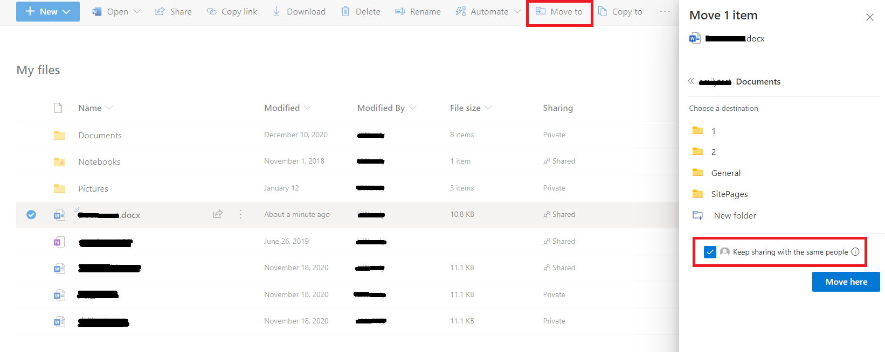
Task: Click the shared Notebooks folder icon
Action: point(59,161)
